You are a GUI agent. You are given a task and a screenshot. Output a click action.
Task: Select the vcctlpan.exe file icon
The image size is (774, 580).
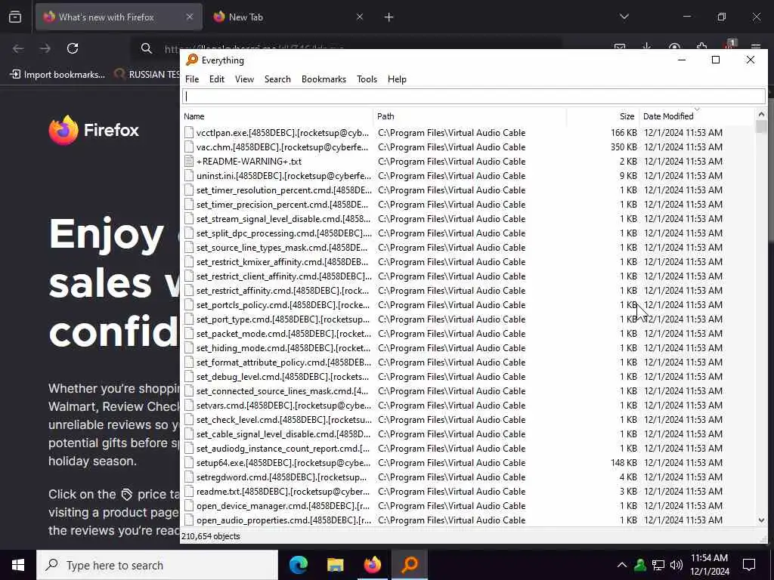pyautogui.click(x=188, y=133)
